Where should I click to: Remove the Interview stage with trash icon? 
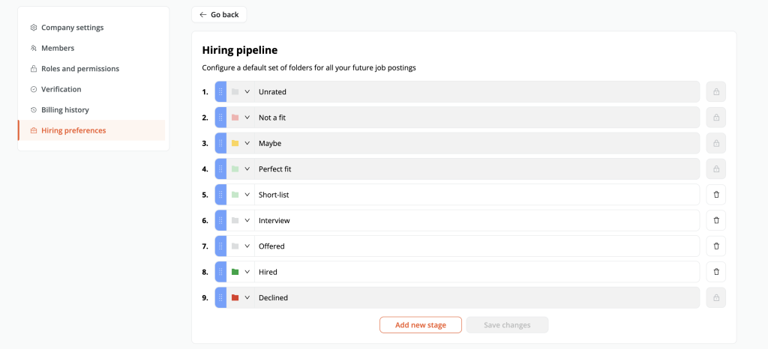[716, 220]
